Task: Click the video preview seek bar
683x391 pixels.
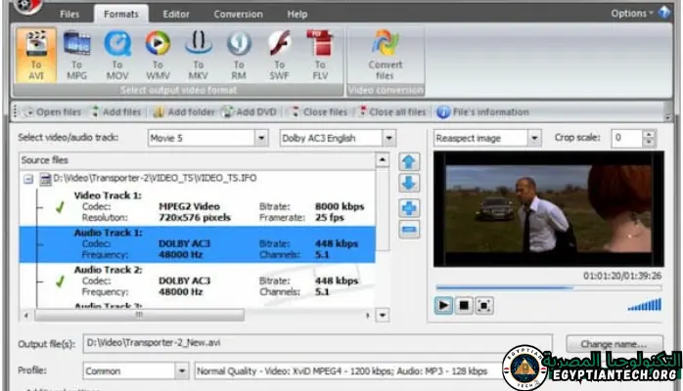Action: (548, 286)
